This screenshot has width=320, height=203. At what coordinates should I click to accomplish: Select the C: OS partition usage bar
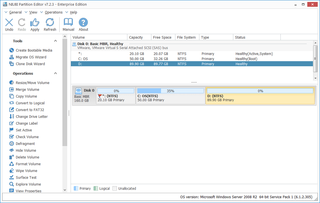coord(170,91)
